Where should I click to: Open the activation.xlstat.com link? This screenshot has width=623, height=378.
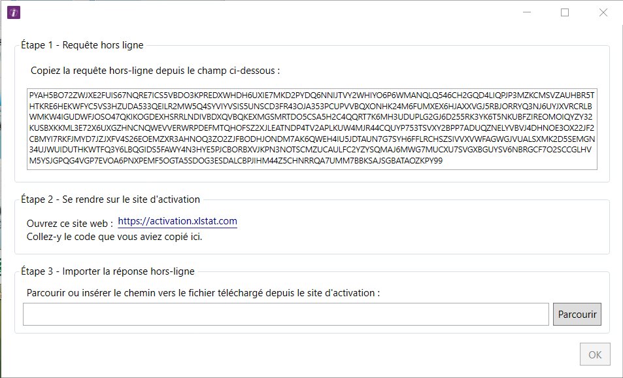(177, 222)
